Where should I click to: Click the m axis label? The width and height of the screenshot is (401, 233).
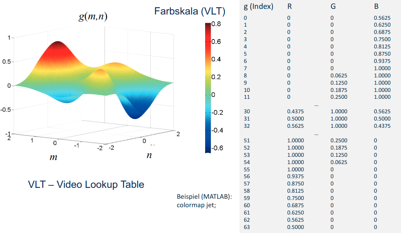pos(53,157)
